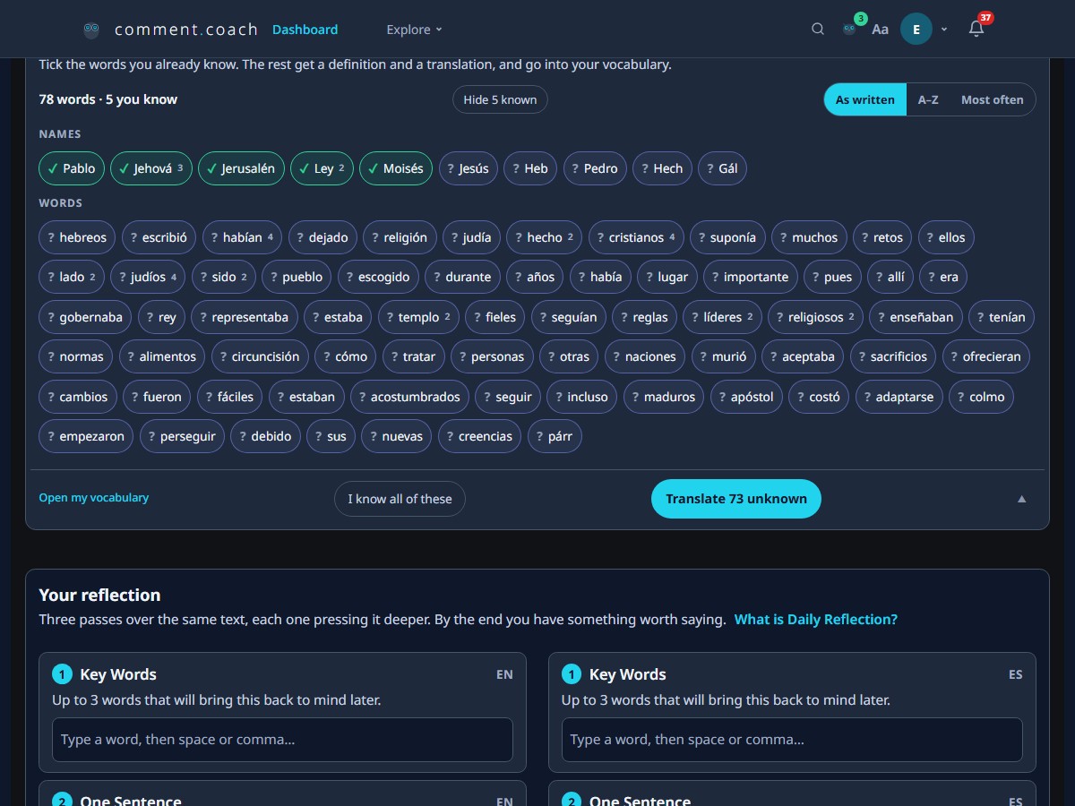1075x806 pixels.
Task: Open the owl mascot icon with badge 3
Action: point(850,29)
